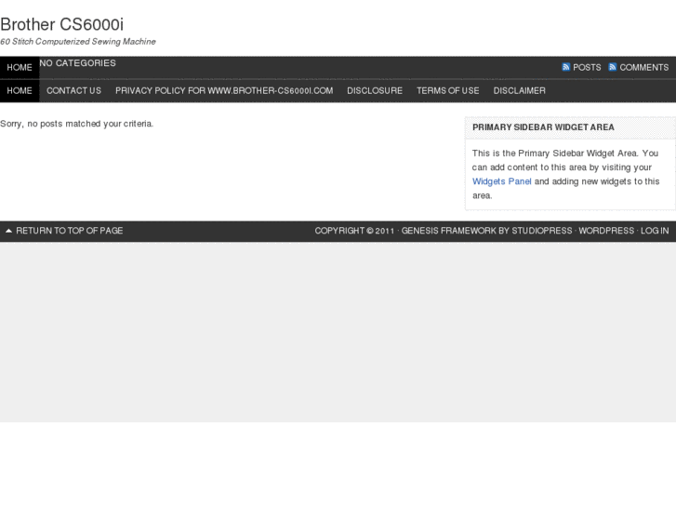The width and height of the screenshot is (676, 507).
Task: Click Return to Top of Page
Action: coord(70,231)
